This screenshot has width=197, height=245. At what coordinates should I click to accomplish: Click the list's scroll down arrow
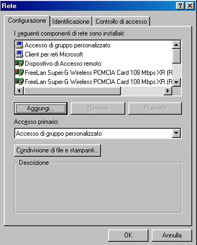pyautogui.click(x=176, y=82)
